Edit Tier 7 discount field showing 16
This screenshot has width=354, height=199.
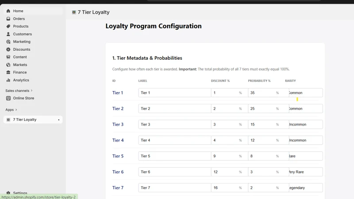[229, 188]
